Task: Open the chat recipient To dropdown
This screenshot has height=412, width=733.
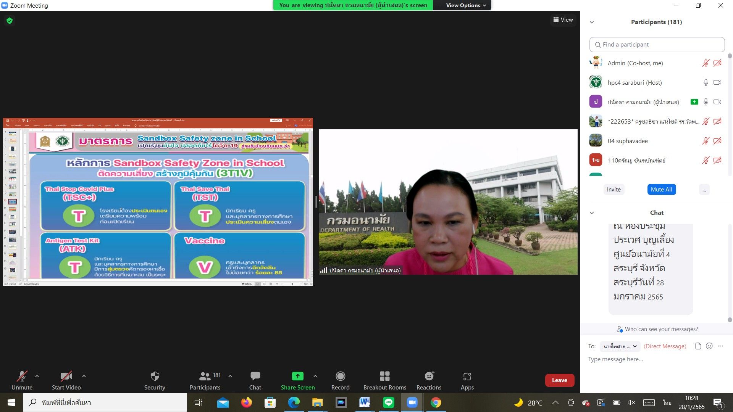Action: point(620,346)
